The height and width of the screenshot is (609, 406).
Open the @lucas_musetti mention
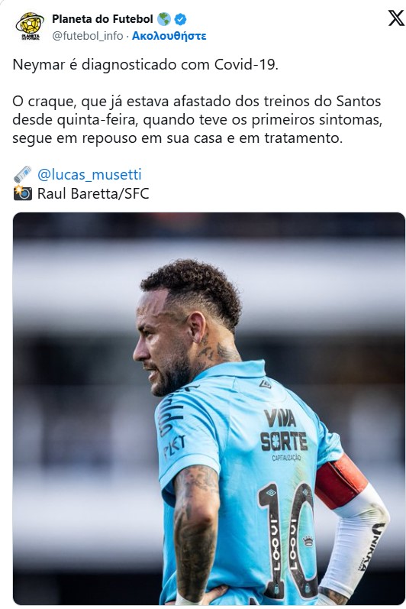(x=89, y=174)
